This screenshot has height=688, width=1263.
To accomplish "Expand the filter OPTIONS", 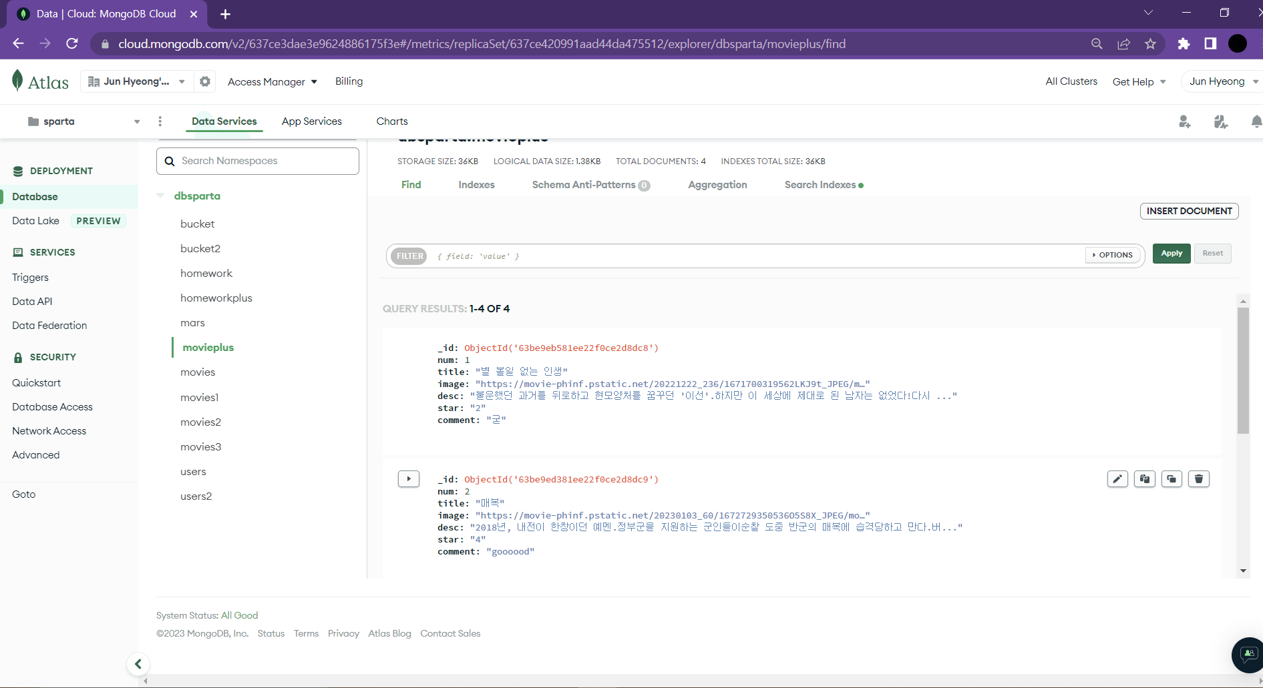I will tap(1112, 255).
